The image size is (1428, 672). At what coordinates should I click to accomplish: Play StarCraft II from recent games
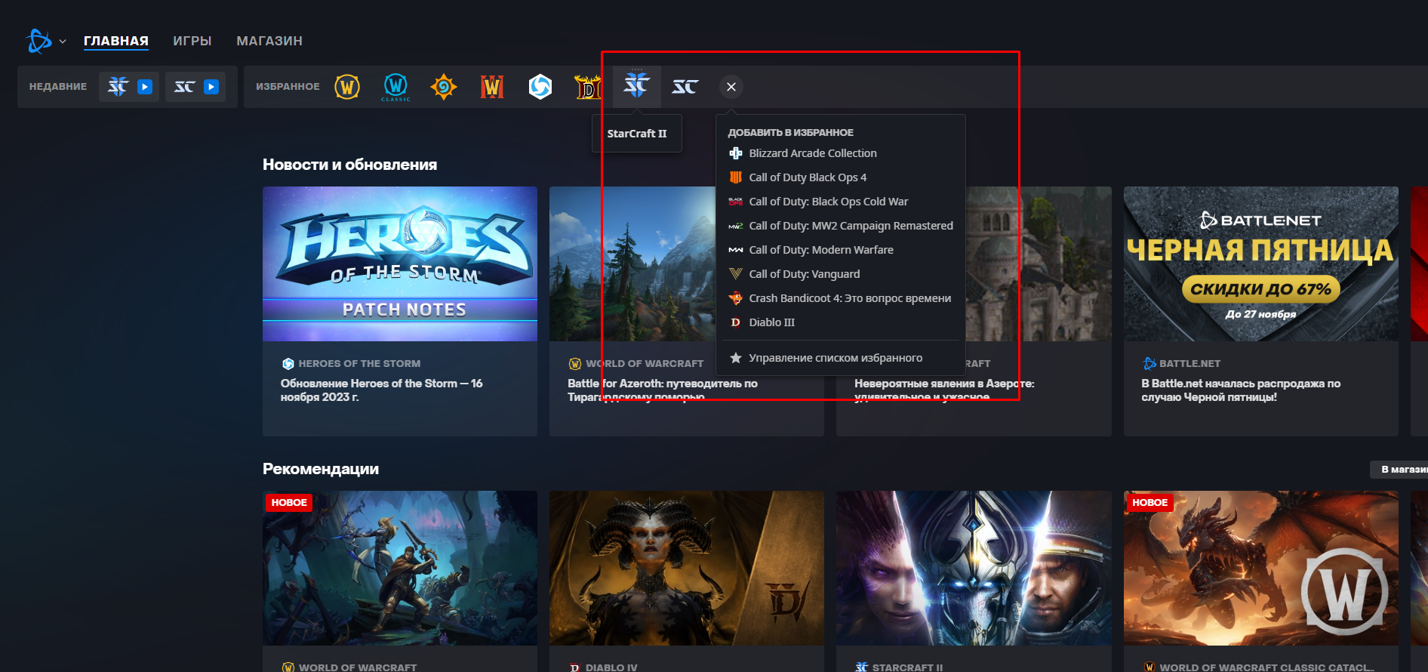(x=145, y=87)
